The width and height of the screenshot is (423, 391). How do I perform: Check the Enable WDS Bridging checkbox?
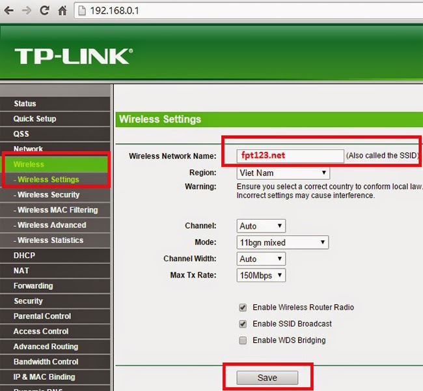click(243, 340)
